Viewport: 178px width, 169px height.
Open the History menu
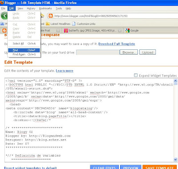click(31, 8)
